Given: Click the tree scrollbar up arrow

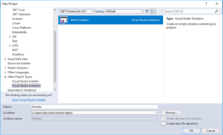Looking at the screenshot, I should 55,10.
